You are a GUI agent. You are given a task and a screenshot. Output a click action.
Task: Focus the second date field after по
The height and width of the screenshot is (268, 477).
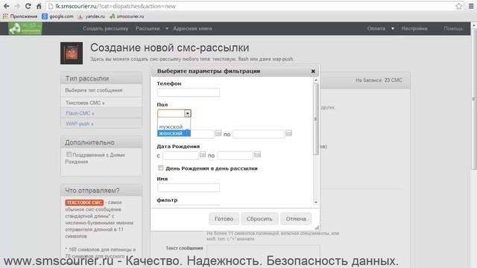pos(259,134)
